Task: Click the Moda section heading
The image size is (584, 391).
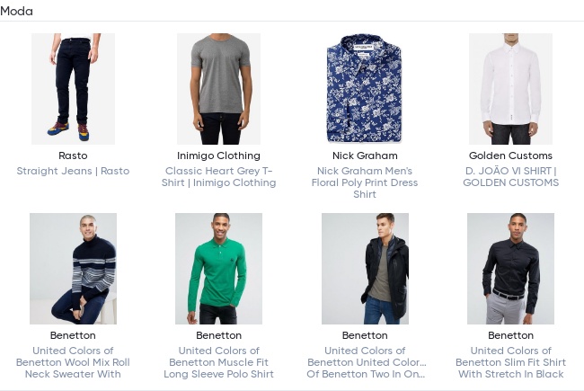Action: 17,10
